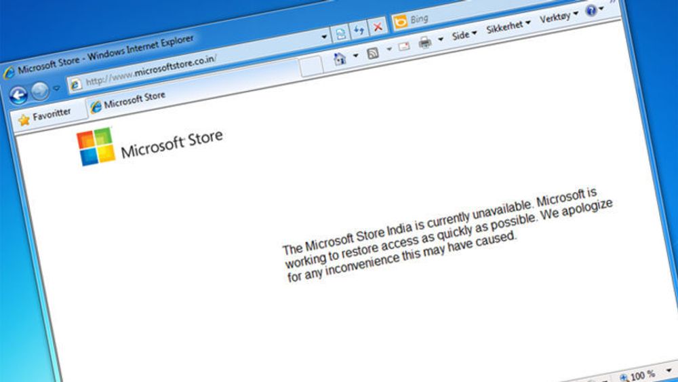The width and height of the screenshot is (678, 382).
Task: Click the "Microsoft Store" page heading text
Action: 172,144
